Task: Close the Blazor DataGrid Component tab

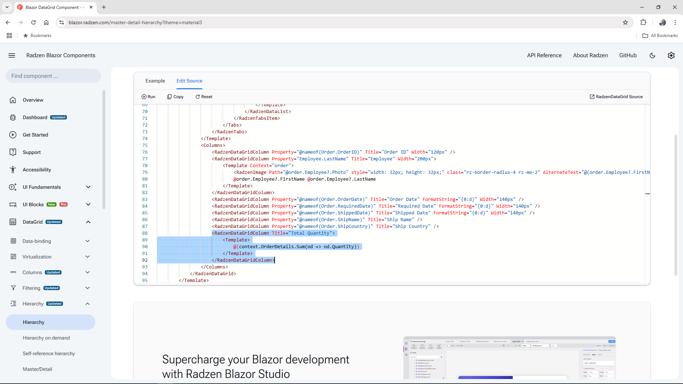Action: 91,7
